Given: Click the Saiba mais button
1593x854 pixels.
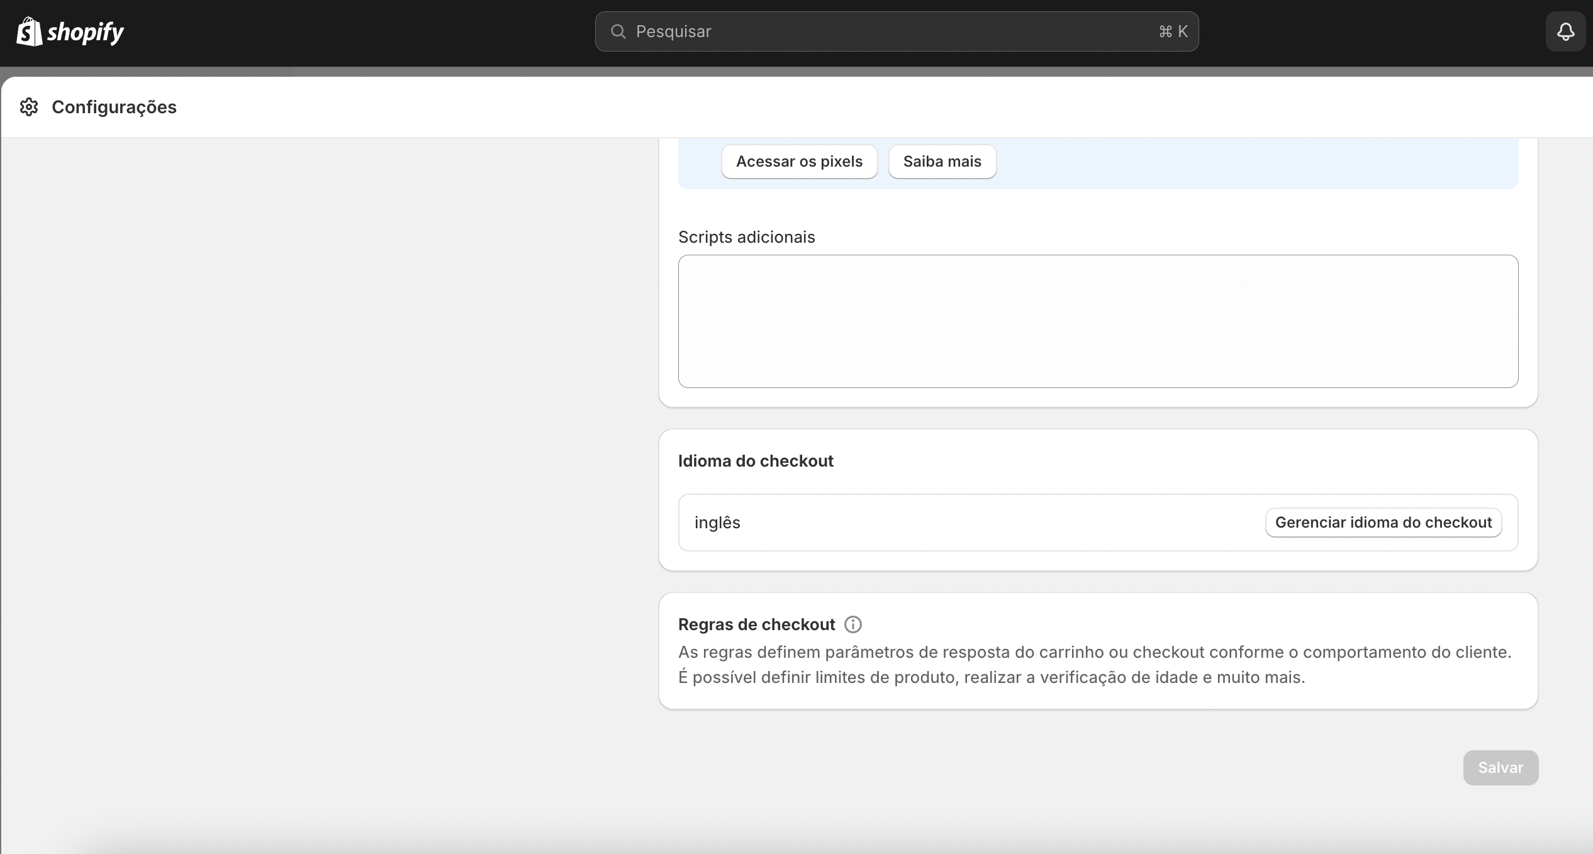Looking at the screenshot, I should 942,162.
